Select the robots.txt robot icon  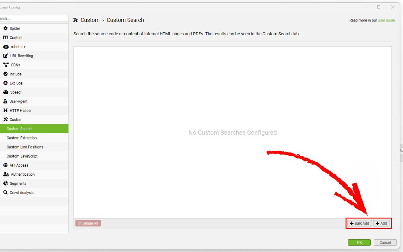click(x=6, y=47)
